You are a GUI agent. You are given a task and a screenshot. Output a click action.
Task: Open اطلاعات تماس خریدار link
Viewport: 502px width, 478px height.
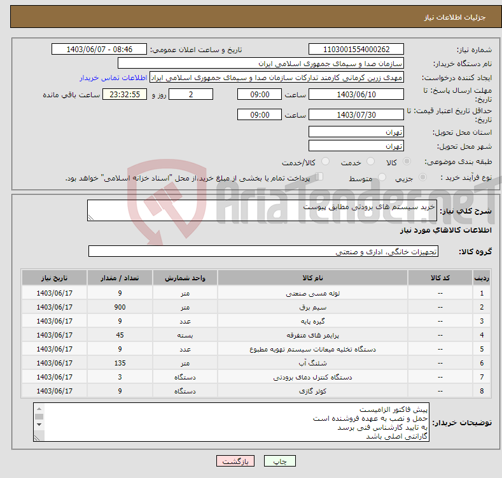[x=113, y=78]
